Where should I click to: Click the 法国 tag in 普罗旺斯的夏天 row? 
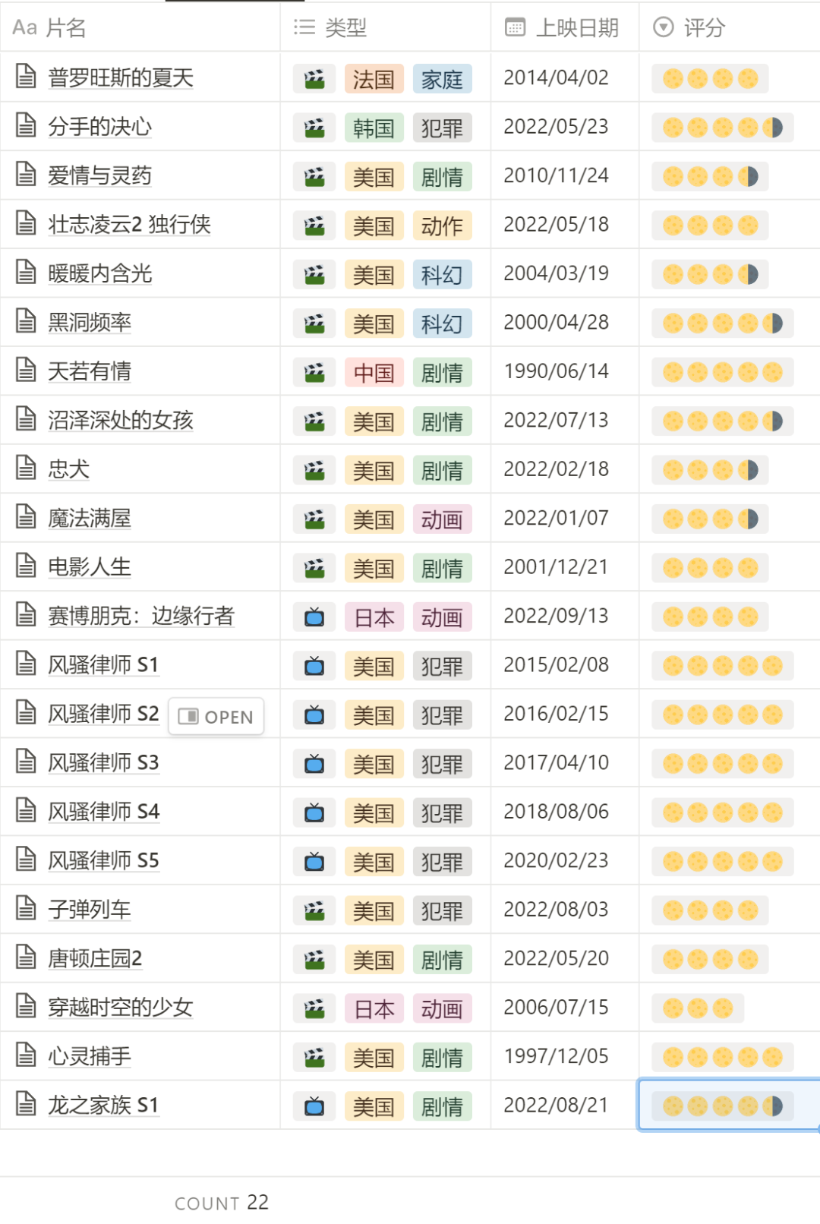[x=374, y=79]
